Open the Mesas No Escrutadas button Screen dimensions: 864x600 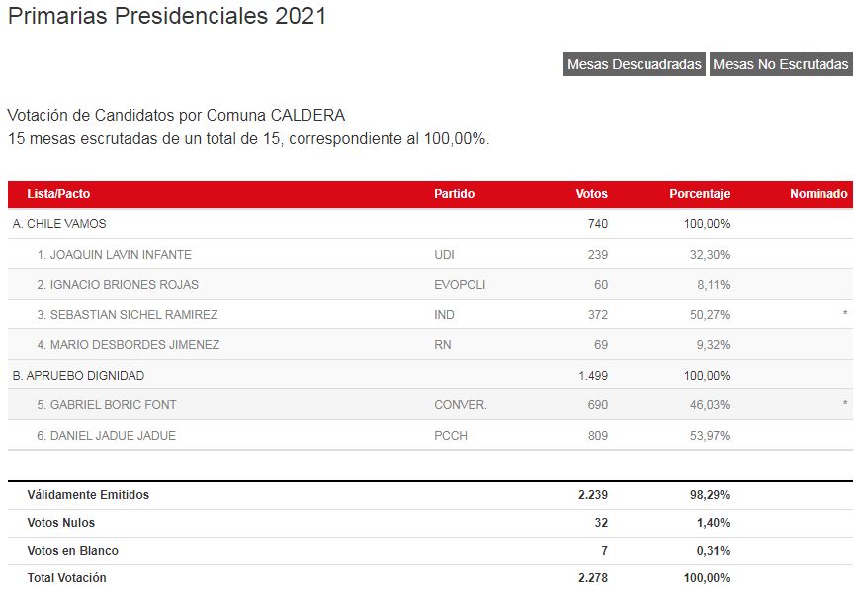coord(781,64)
